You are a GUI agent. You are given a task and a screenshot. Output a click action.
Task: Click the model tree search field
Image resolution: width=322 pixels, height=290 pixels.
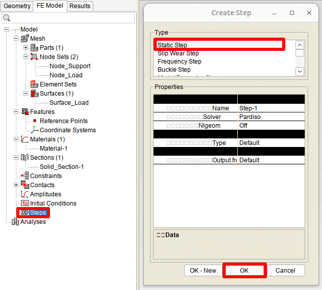(x=68, y=18)
